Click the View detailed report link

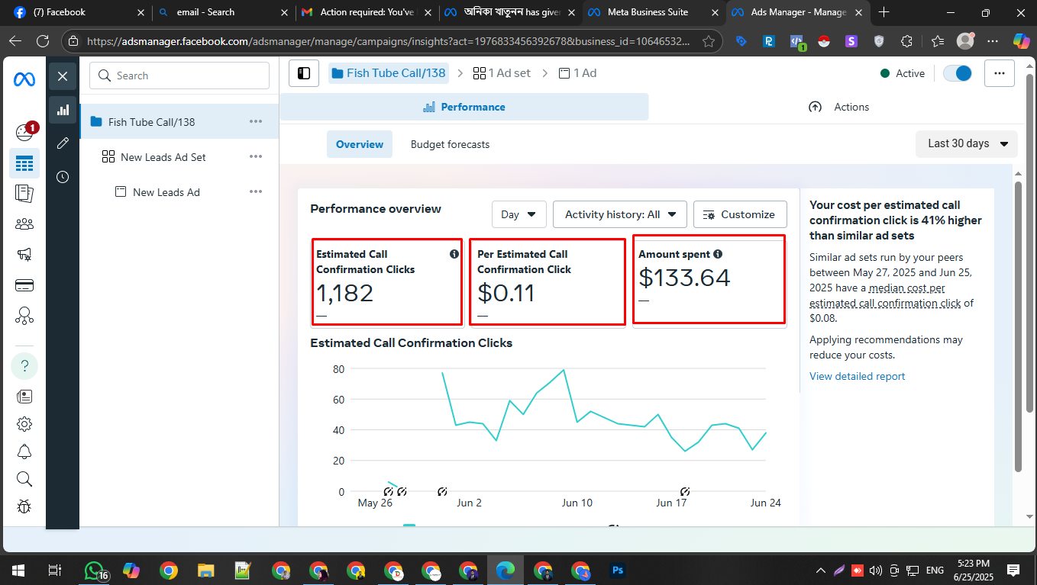point(857,376)
